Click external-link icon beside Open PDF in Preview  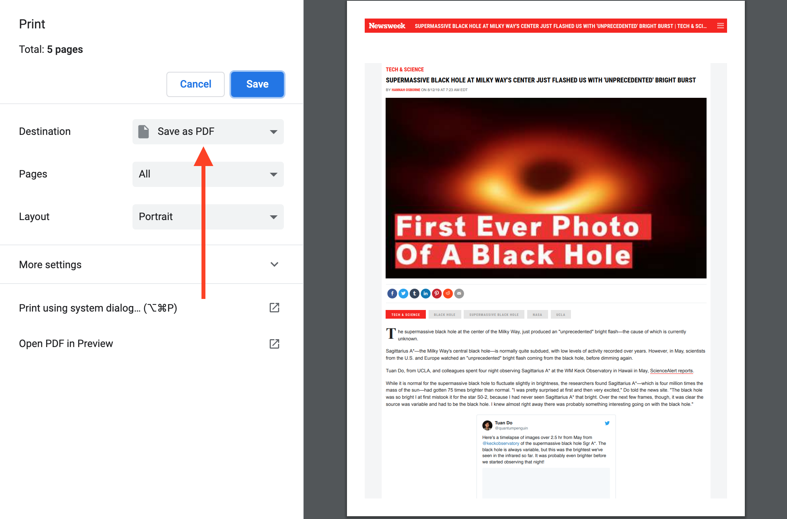[274, 344]
